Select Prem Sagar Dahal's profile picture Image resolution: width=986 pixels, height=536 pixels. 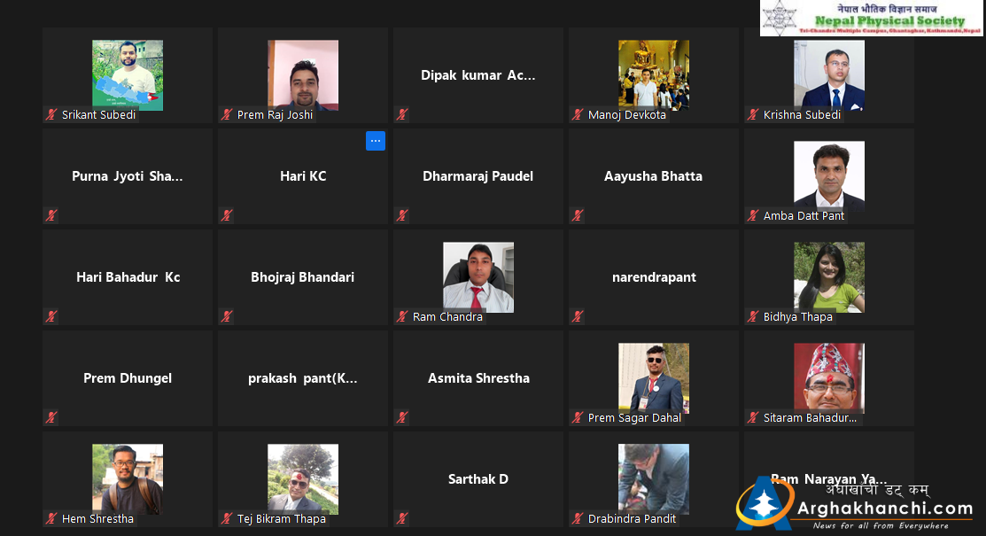point(654,378)
